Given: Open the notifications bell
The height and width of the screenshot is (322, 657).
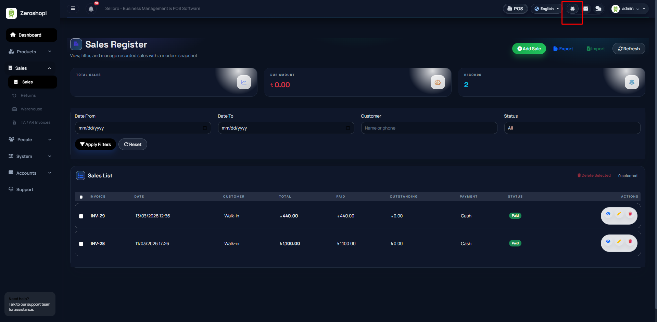Looking at the screenshot, I should pyautogui.click(x=91, y=9).
